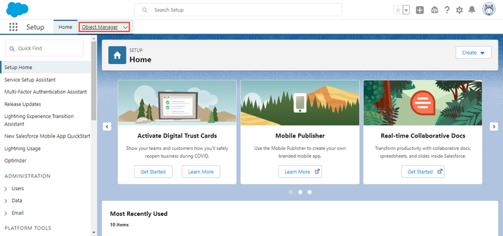Open Optimizer in sidebar

(x=15, y=161)
